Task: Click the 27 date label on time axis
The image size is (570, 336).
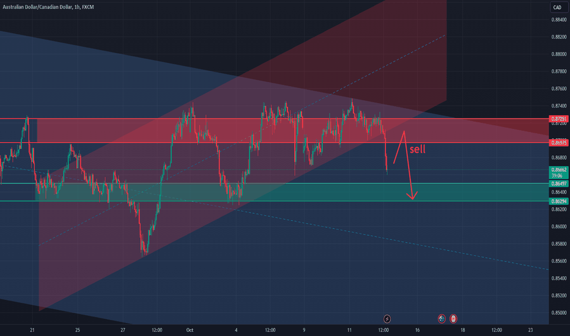Action: tap(123, 330)
